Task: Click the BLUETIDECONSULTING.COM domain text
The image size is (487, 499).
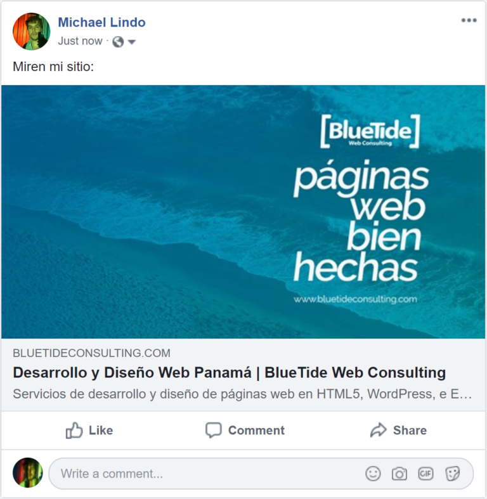Action: click(92, 353)
